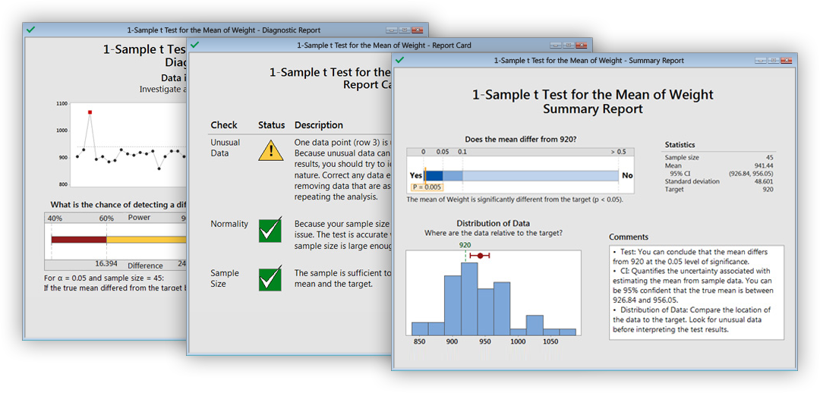Click the Status column header in Report Card
Screen dimensions: 820x393
[271, 125]
